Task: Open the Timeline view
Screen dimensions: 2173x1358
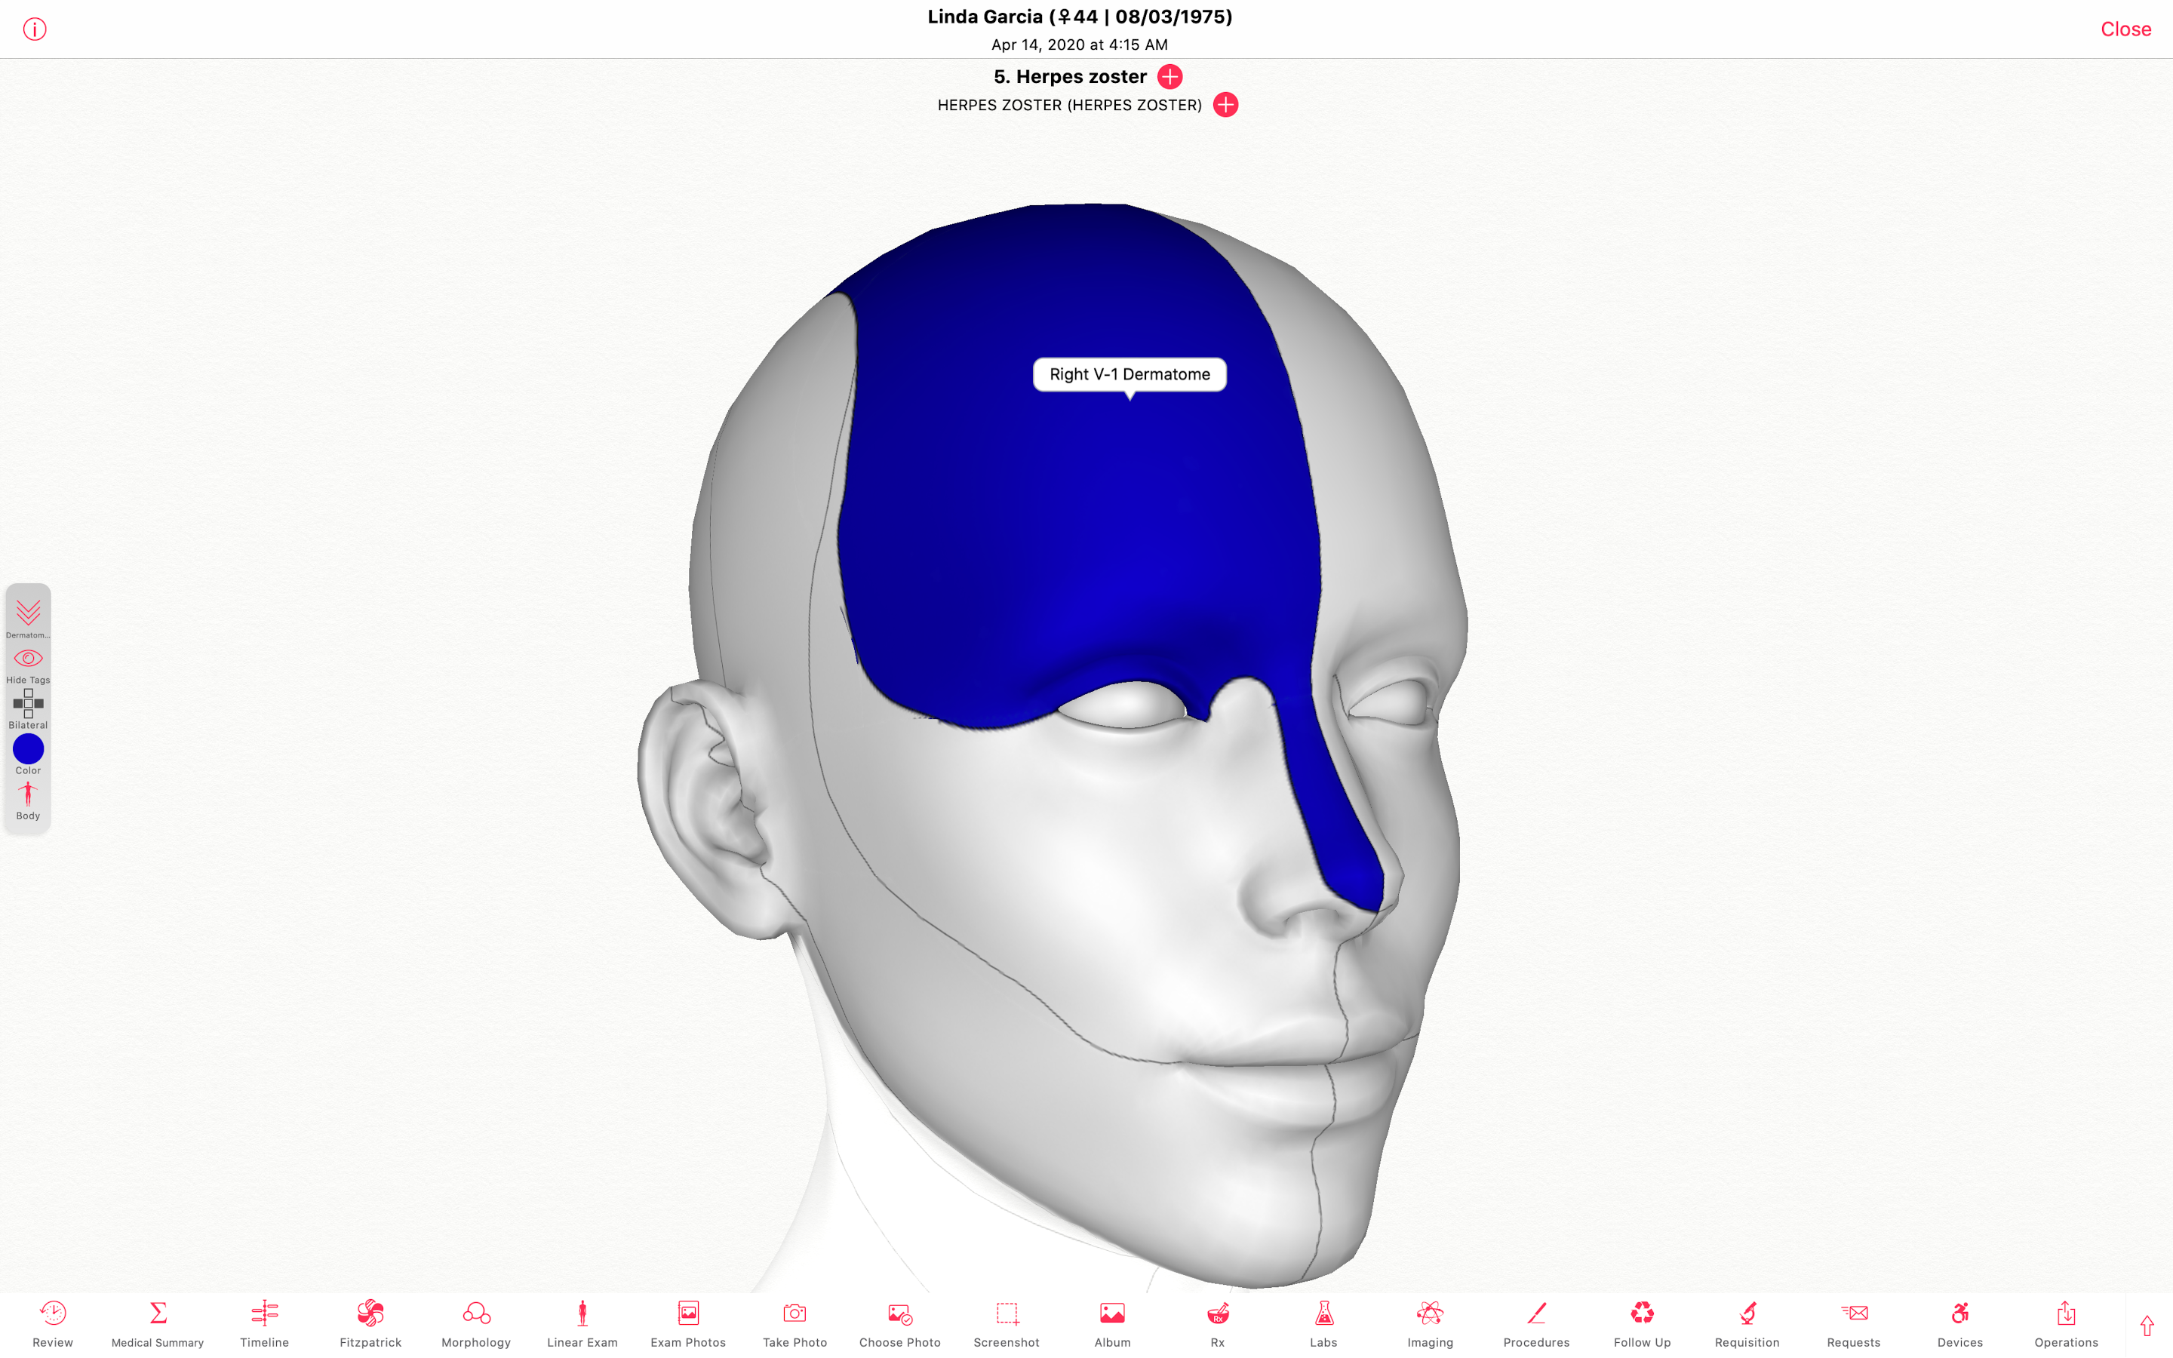Action: tap(264, 1323)
